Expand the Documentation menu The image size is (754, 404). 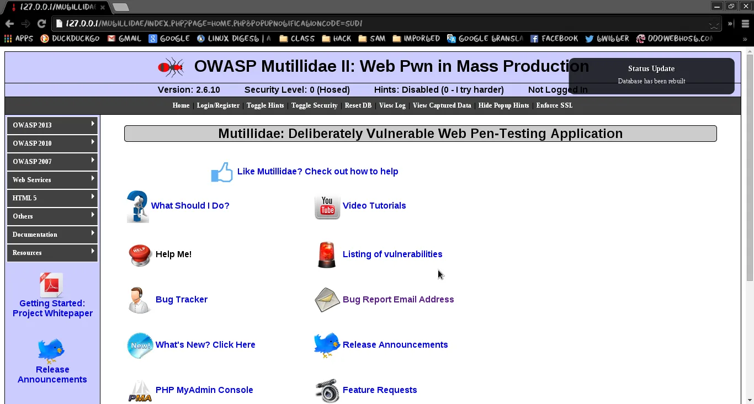tap(52, 235)
